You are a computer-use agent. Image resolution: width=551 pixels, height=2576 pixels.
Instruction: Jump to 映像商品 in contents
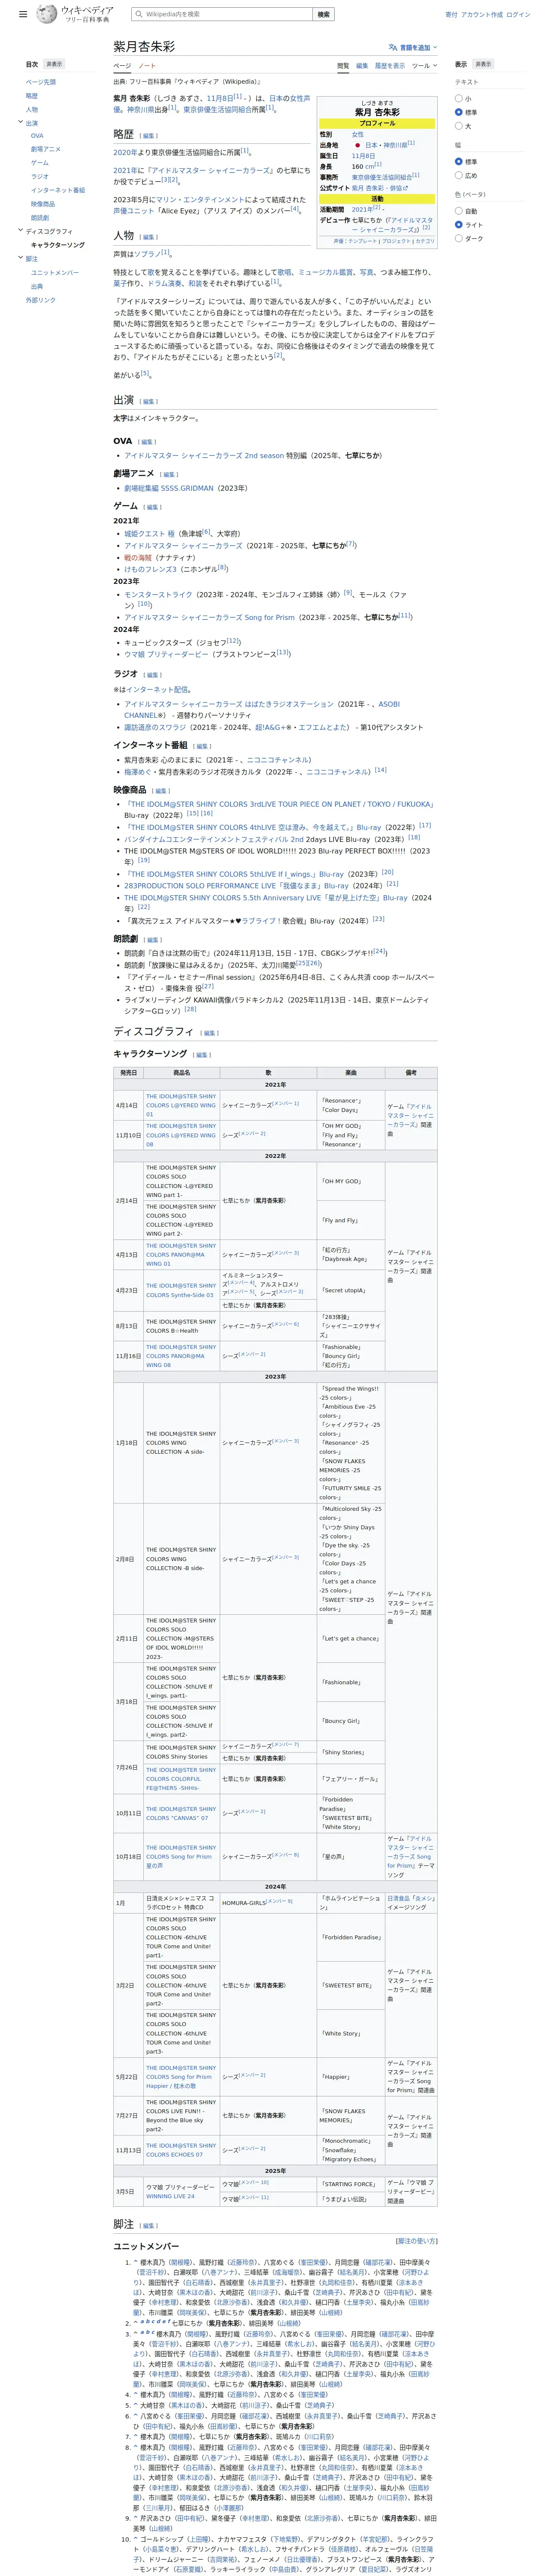43,204
